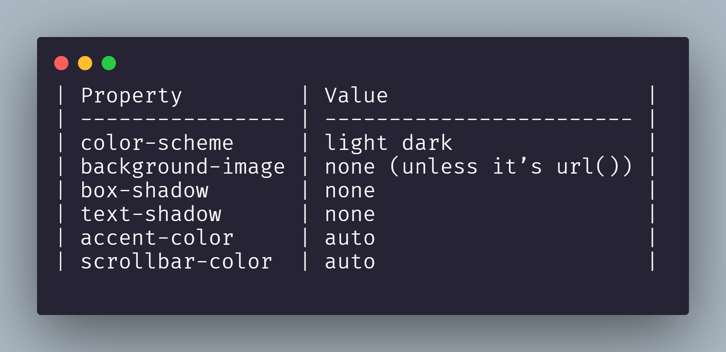Click the dashed divider under Property header
The height and width of the screenshot is (352, 726).
(x=182, y=119)
